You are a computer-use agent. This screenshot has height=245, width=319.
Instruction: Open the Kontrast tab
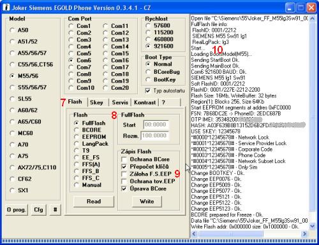point(145,102)
